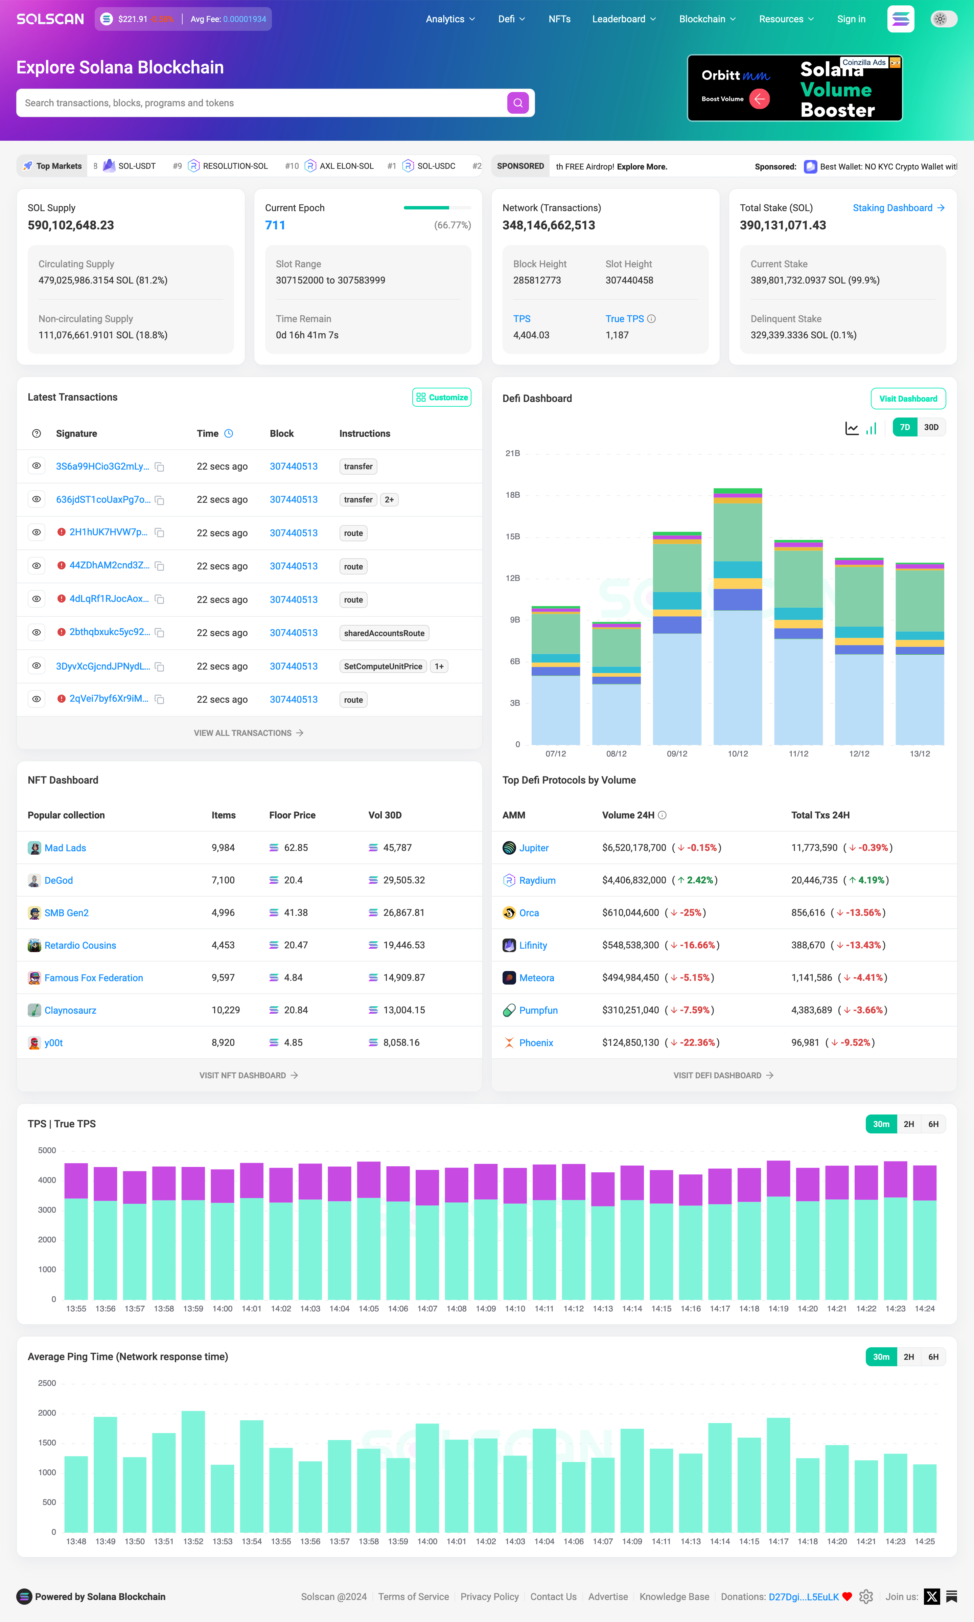Click the donation heart icon
This screenshot has width=974, height=1622.
tap(847, 1596)
